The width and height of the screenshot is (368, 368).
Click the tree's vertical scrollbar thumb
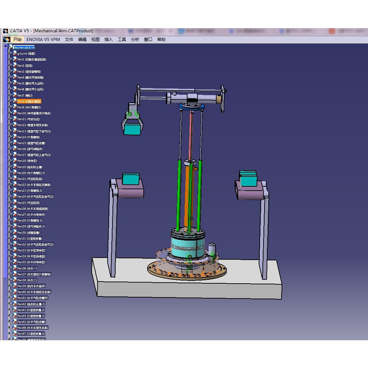tap(6, 163)
